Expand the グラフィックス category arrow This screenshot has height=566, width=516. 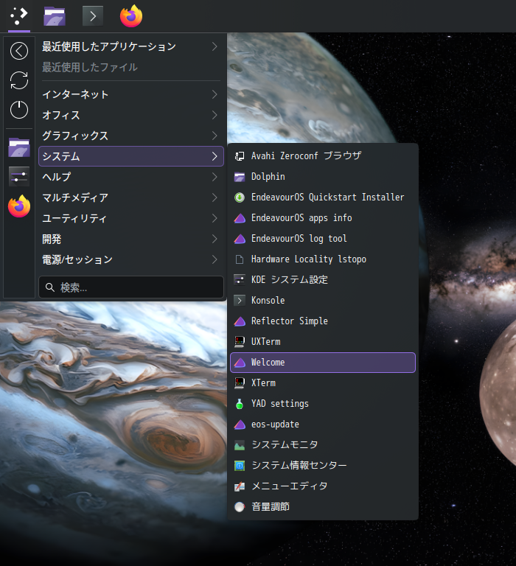coord(215,136)
